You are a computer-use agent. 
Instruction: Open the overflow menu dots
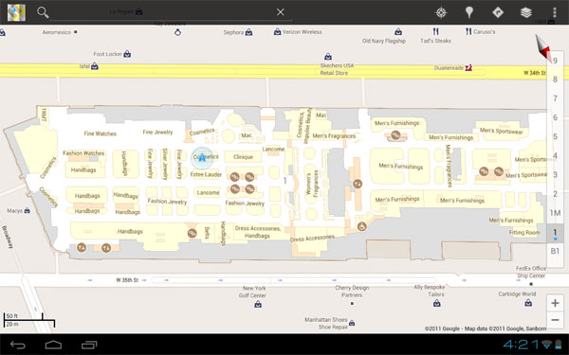555,12
